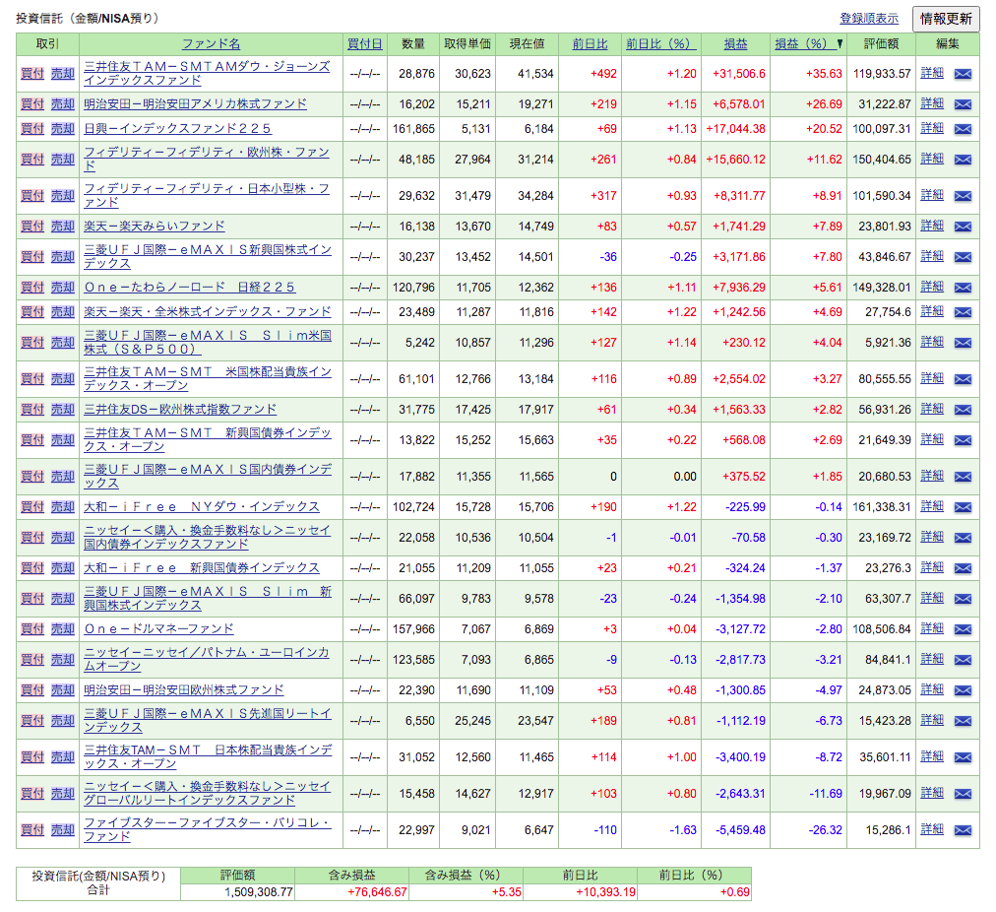The height and width of the screenshot is (912, 996).
Task: Click mail icon for SMT 米国株配当貴族 row
Action: click(x=963, y=379)
